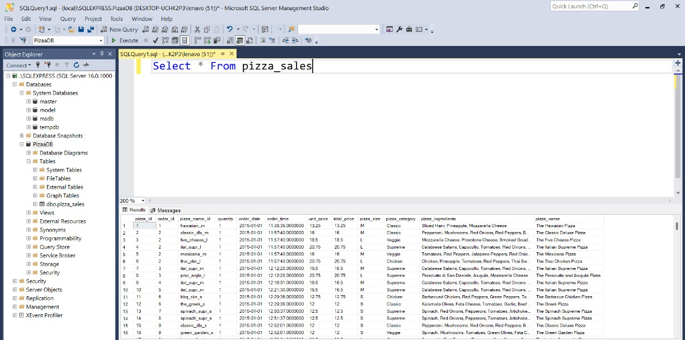Click the Filter icon in Object Explorer

tap(66, 65)
